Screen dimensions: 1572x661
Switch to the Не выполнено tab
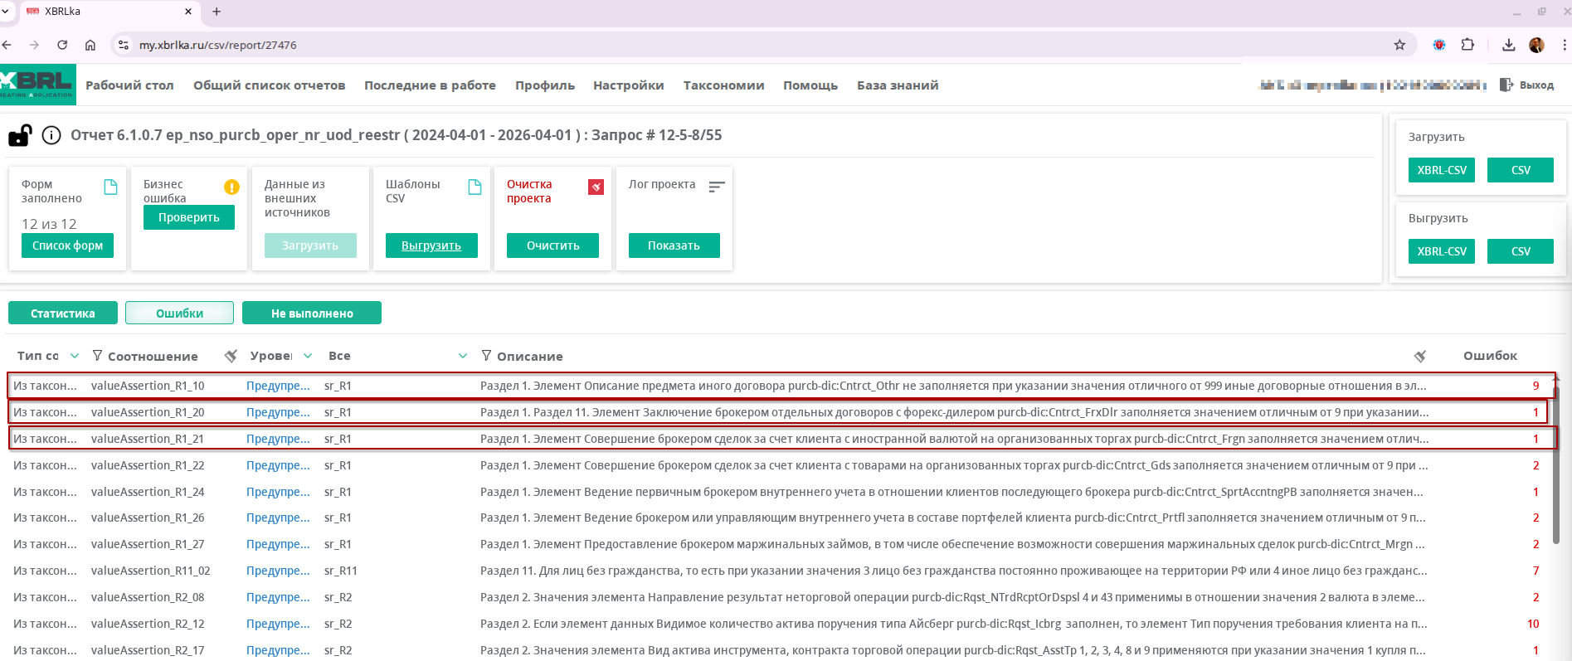tap(312, 313)
